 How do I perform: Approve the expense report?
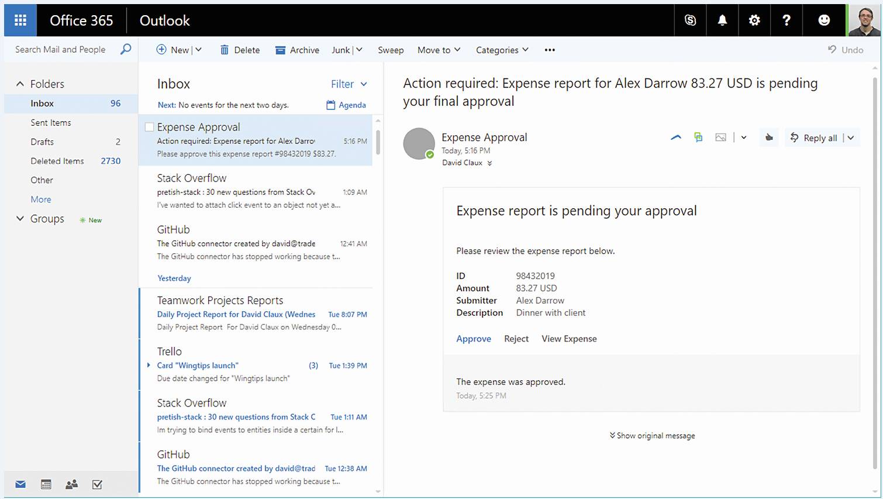(474, 339)
